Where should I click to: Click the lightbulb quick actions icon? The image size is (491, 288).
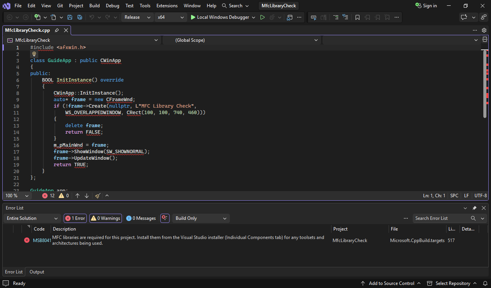coord(34,54)
